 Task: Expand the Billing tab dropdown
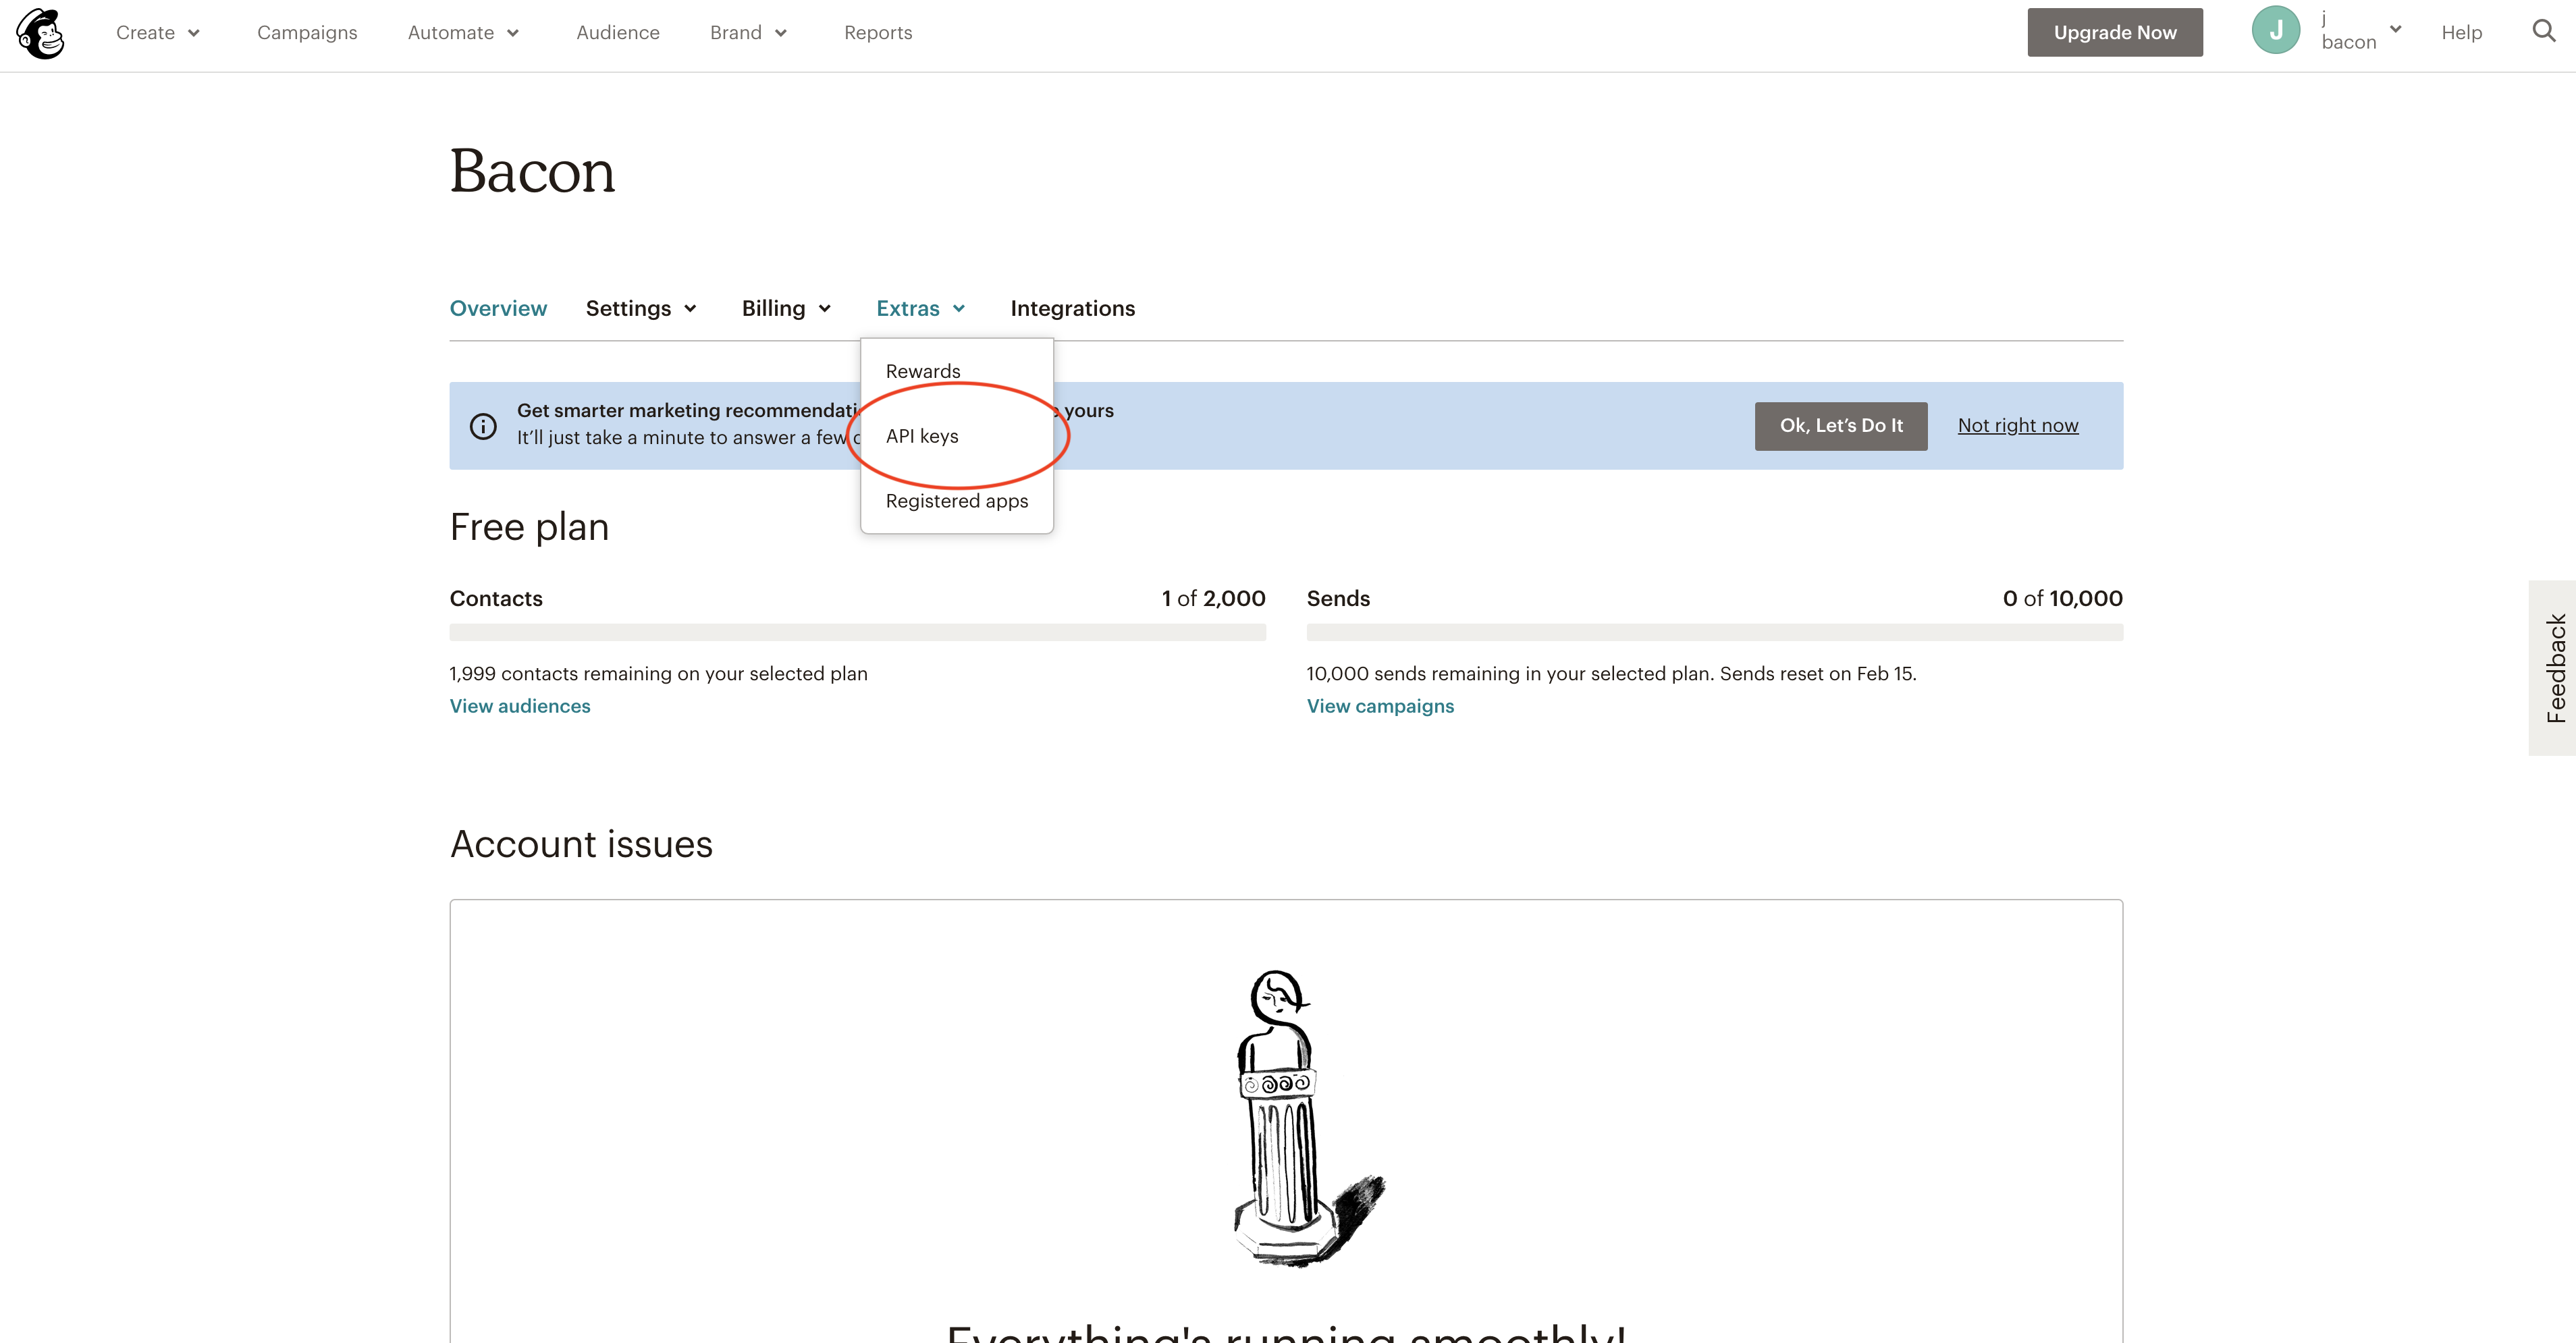[786, 308]
